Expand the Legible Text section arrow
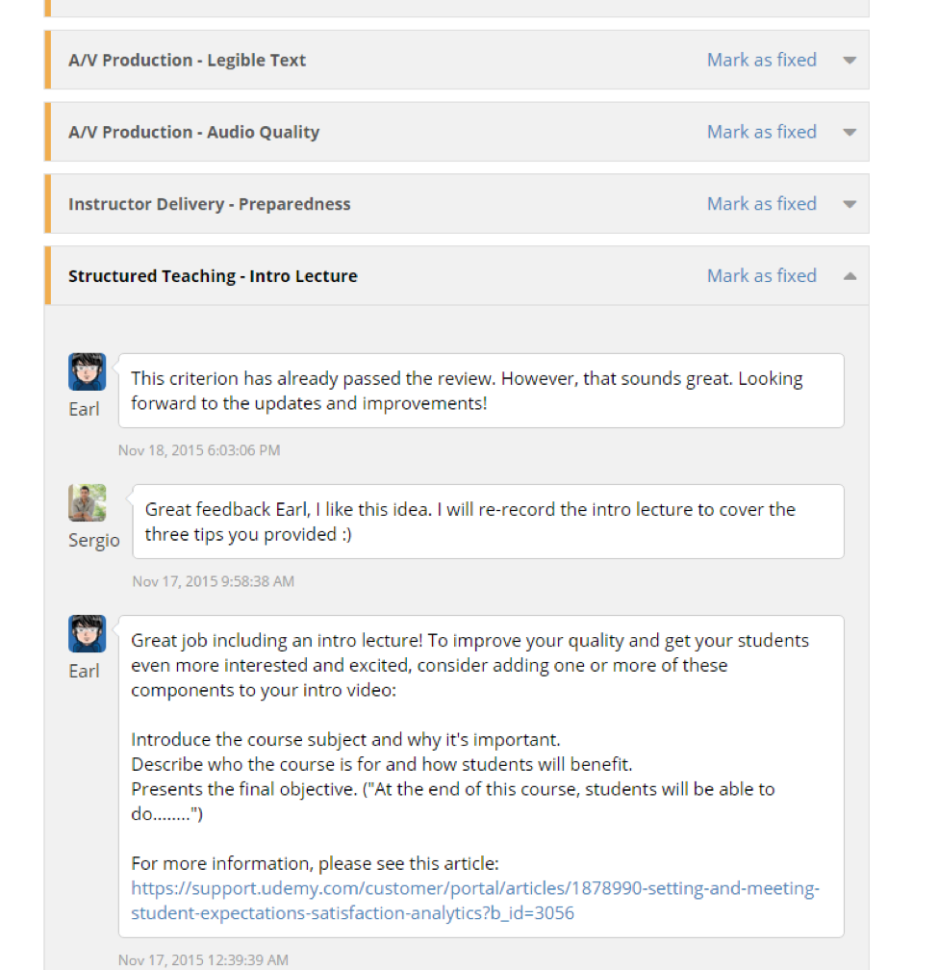Viewport: 938px width, 970px height. [849, 60]
